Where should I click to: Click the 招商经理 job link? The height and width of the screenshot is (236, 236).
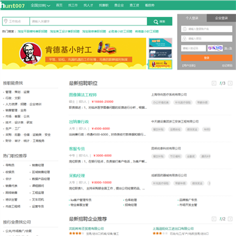click(x=131, y=205)
